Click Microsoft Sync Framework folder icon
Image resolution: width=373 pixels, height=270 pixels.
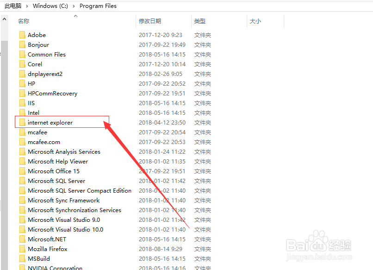click(x=22, y=200)
